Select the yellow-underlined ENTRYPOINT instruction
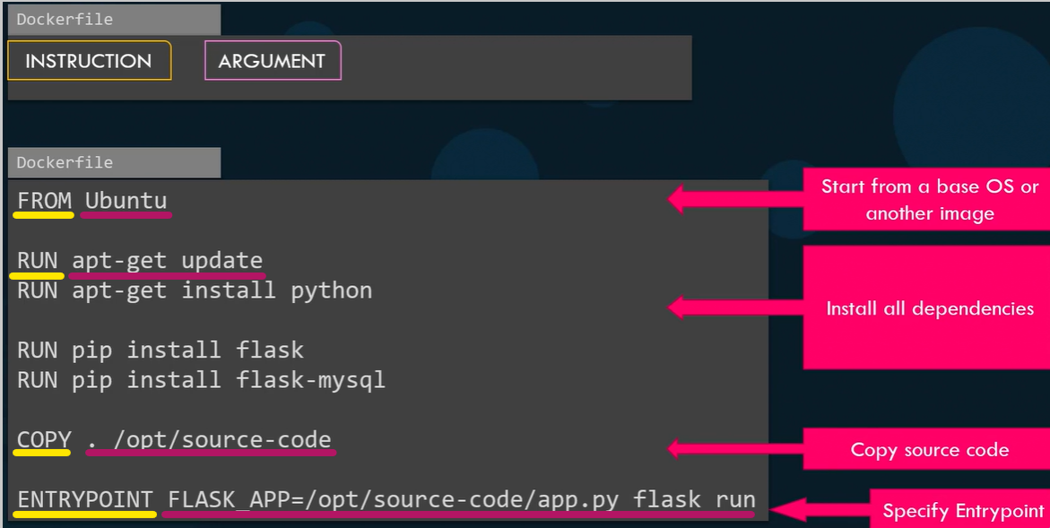The width and height of the screenshot is (1050, 528). [82, 499]
